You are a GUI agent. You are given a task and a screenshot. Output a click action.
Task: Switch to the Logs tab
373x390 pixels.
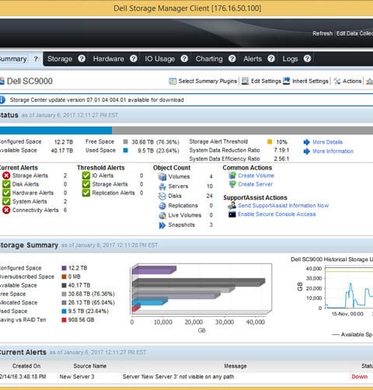click(x=290, y=59)
